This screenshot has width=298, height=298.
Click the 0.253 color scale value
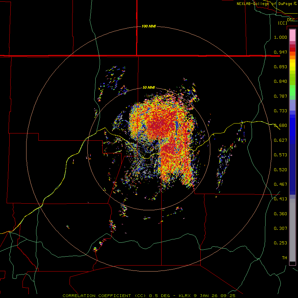coord(280,243)
